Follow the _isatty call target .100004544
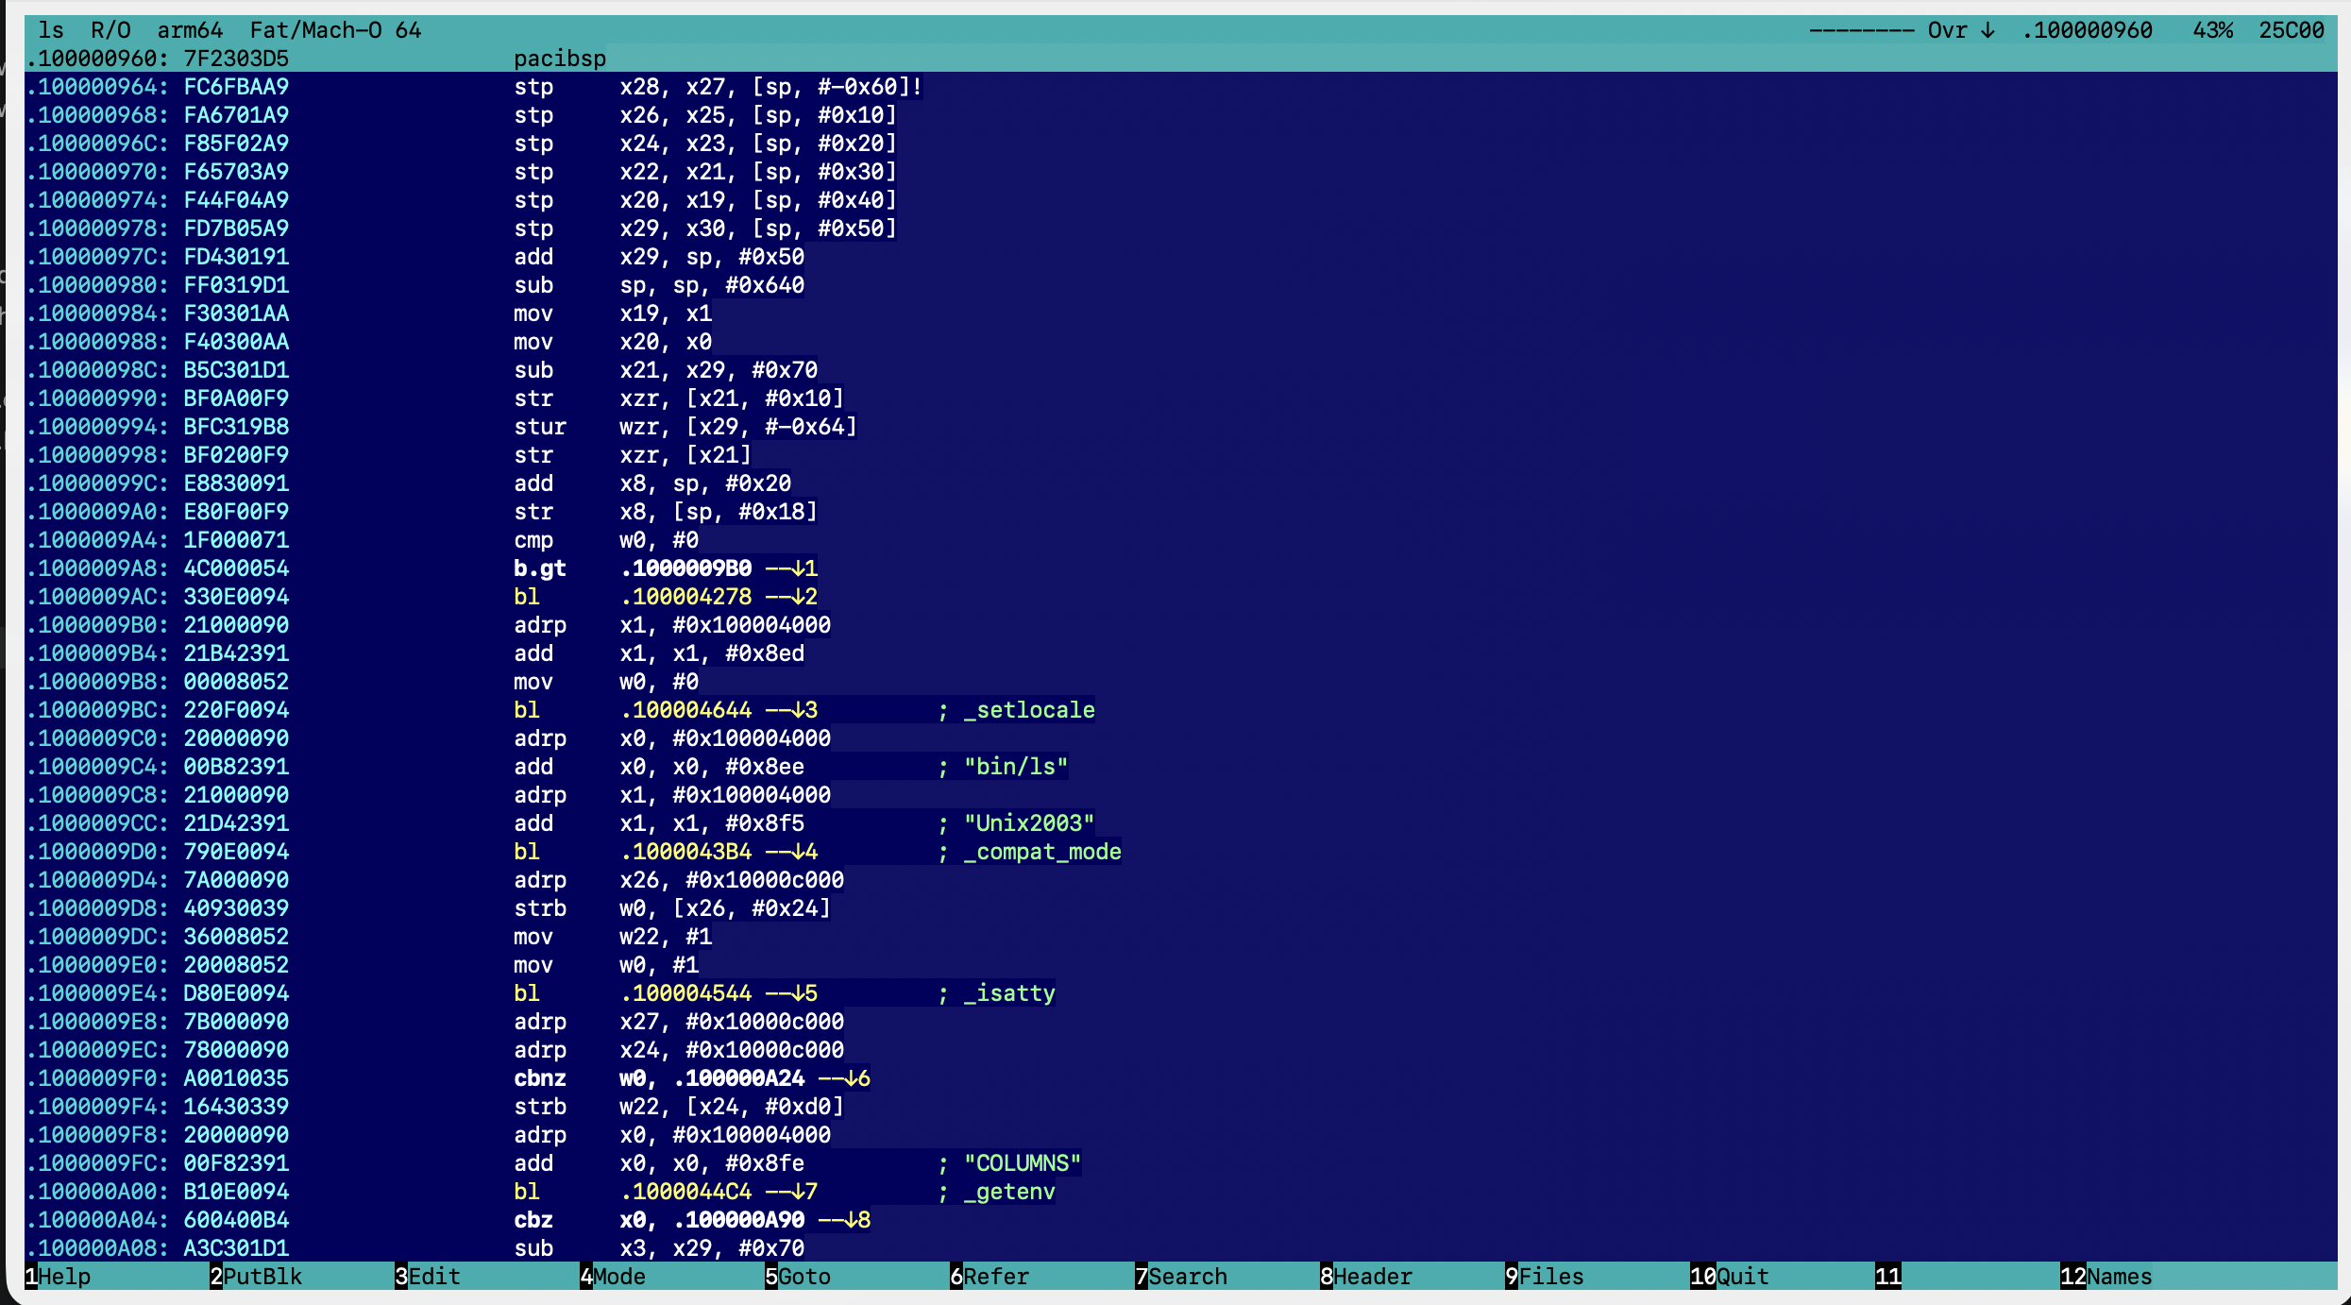Screen dimensions: 2351x1305 tap(686, 993)
